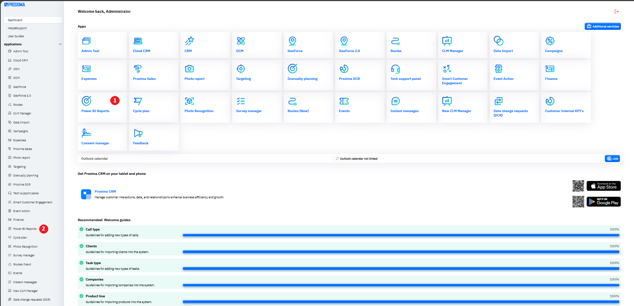
Task: Open the Admin Tool app
Action: (x=102, y=45)
